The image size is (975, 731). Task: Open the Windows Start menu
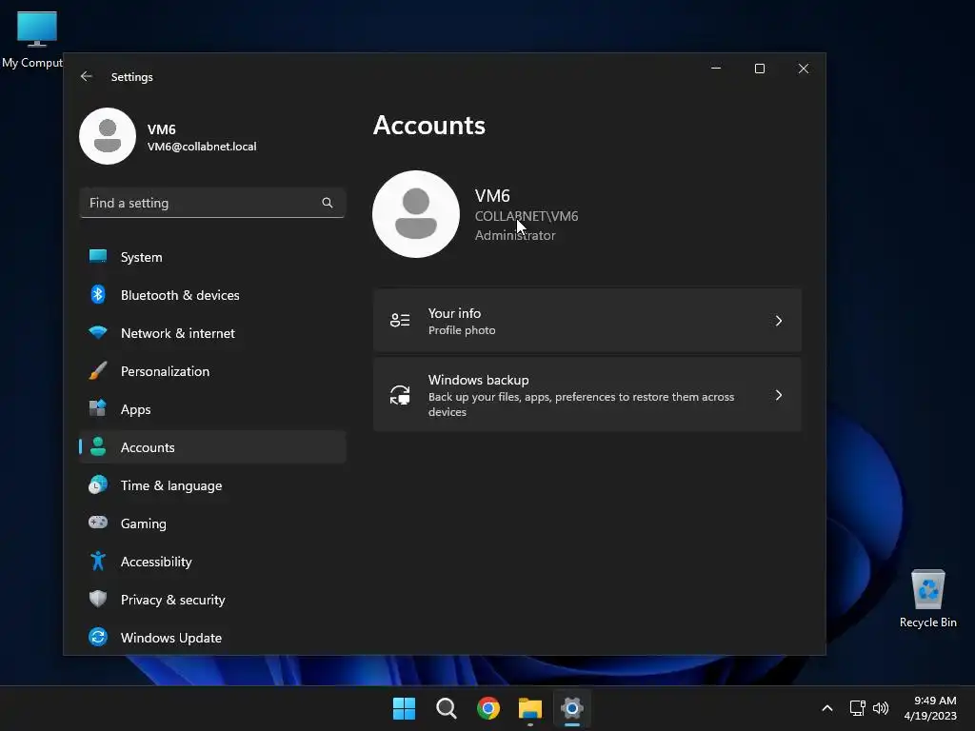(404, 708)
